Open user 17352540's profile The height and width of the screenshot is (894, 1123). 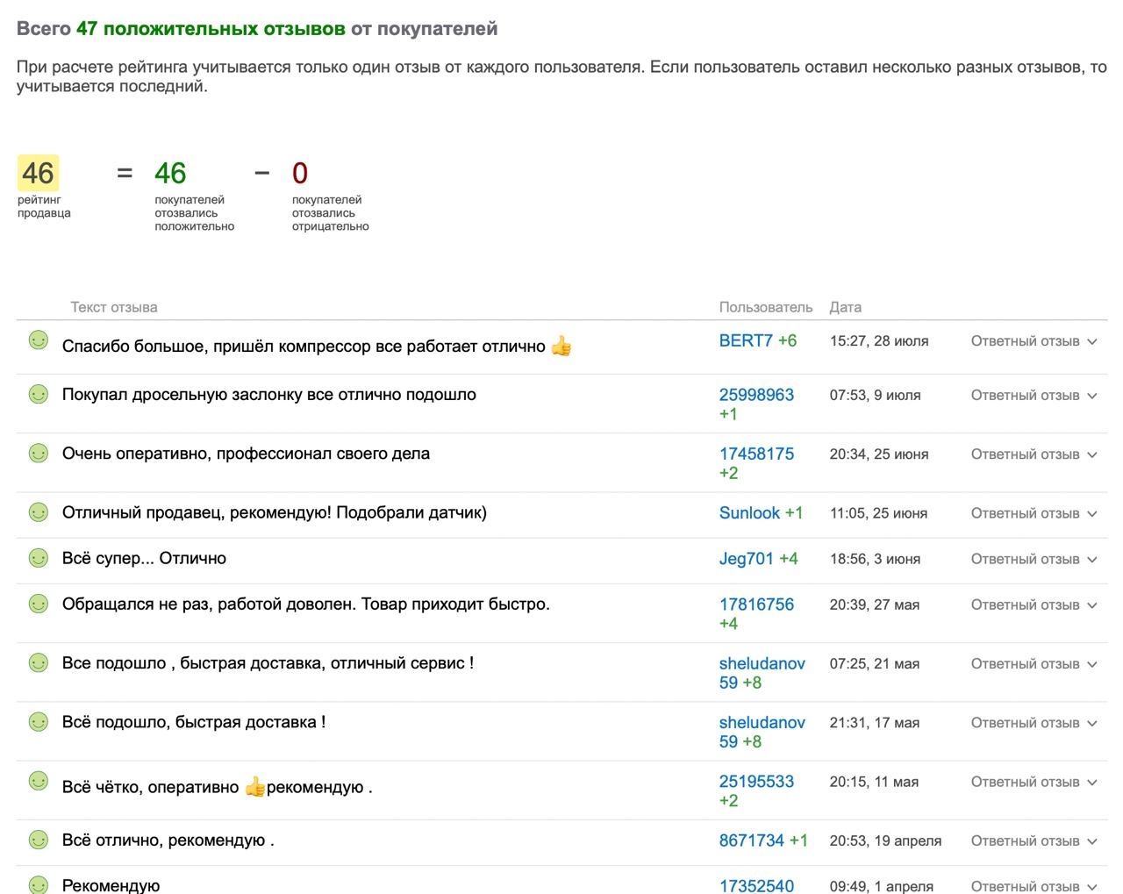756,885
